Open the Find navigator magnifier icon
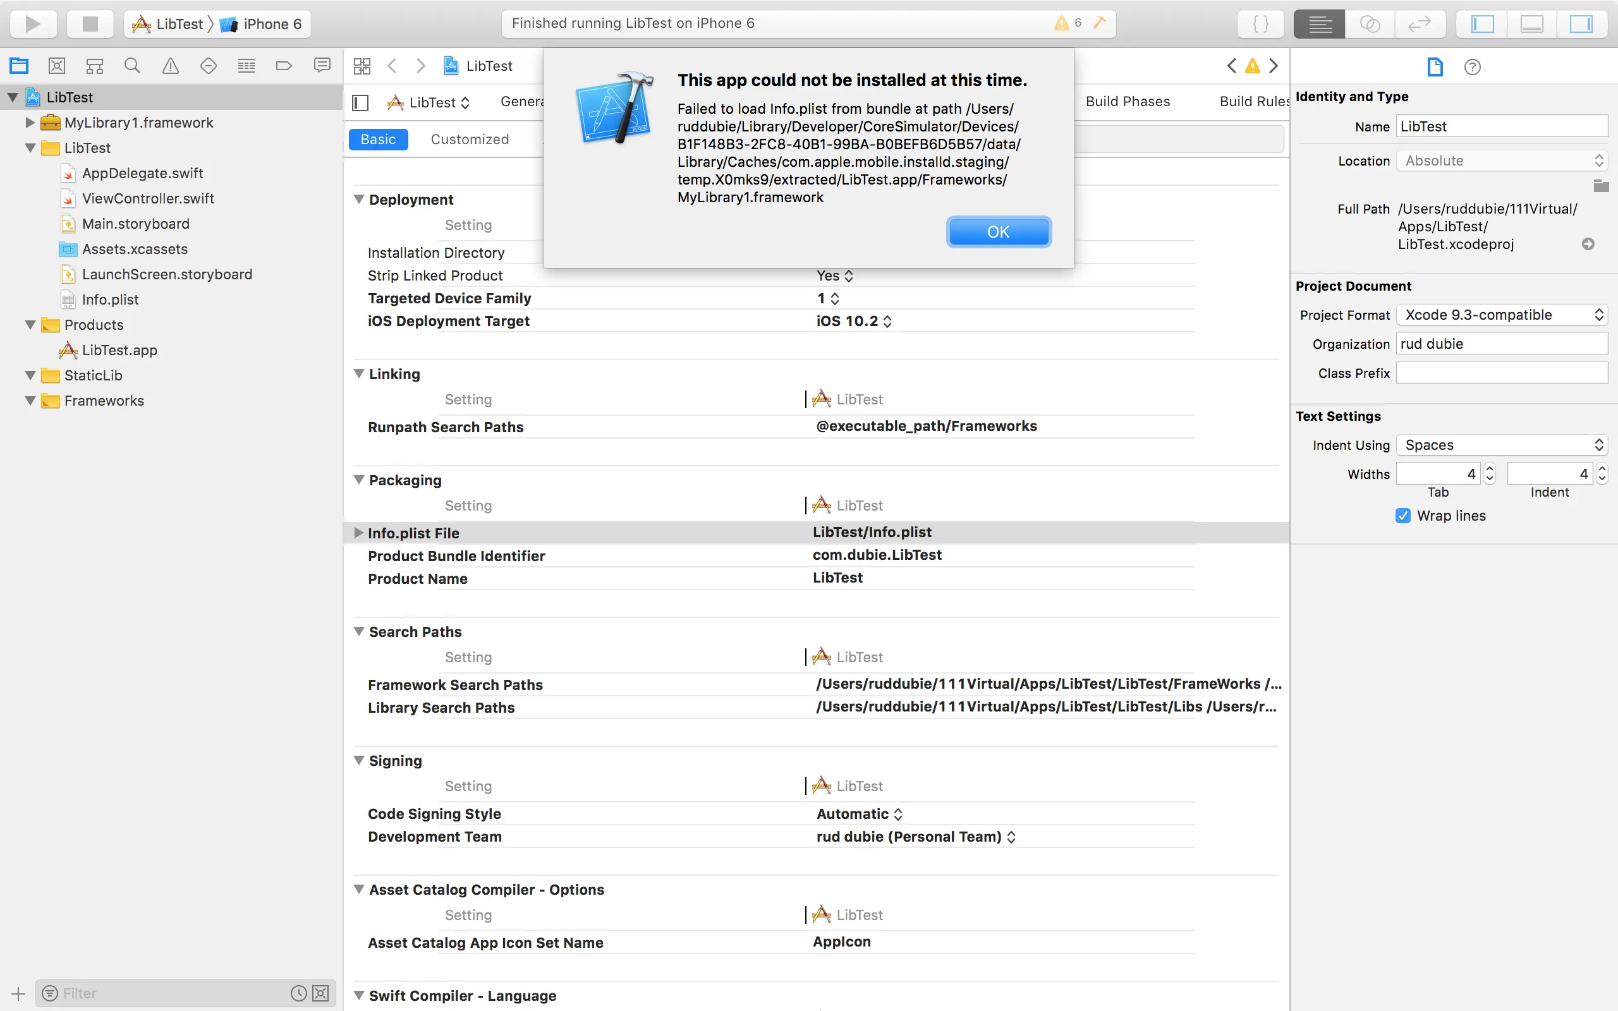 pos(131,66)
